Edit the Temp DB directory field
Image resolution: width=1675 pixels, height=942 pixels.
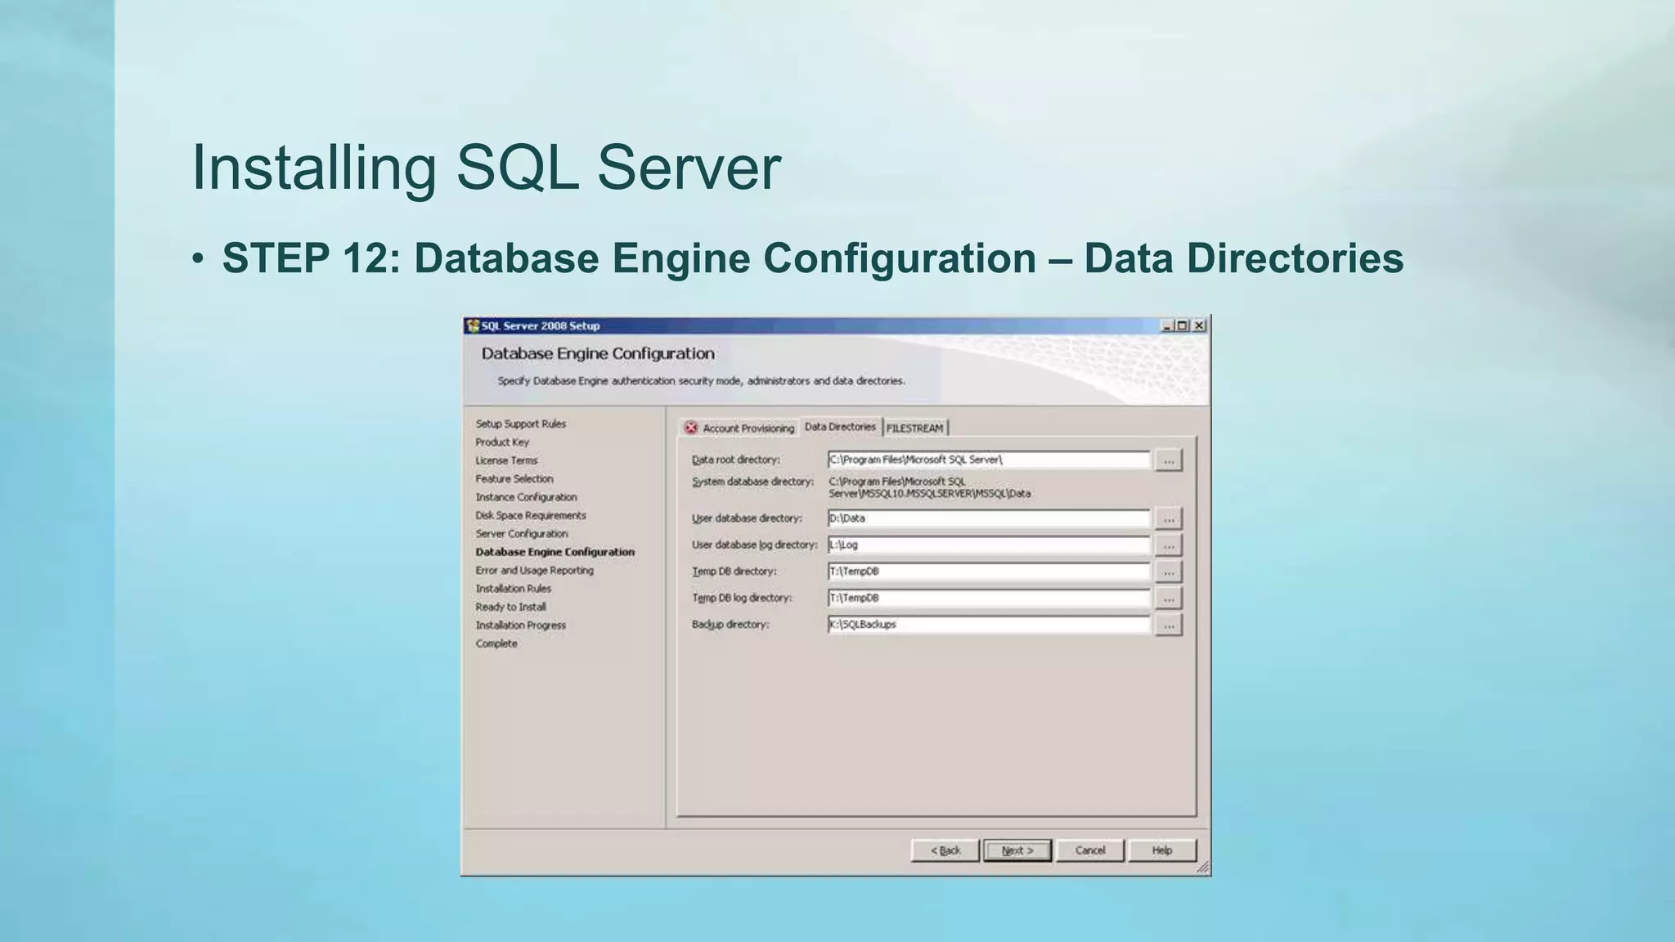989,572
